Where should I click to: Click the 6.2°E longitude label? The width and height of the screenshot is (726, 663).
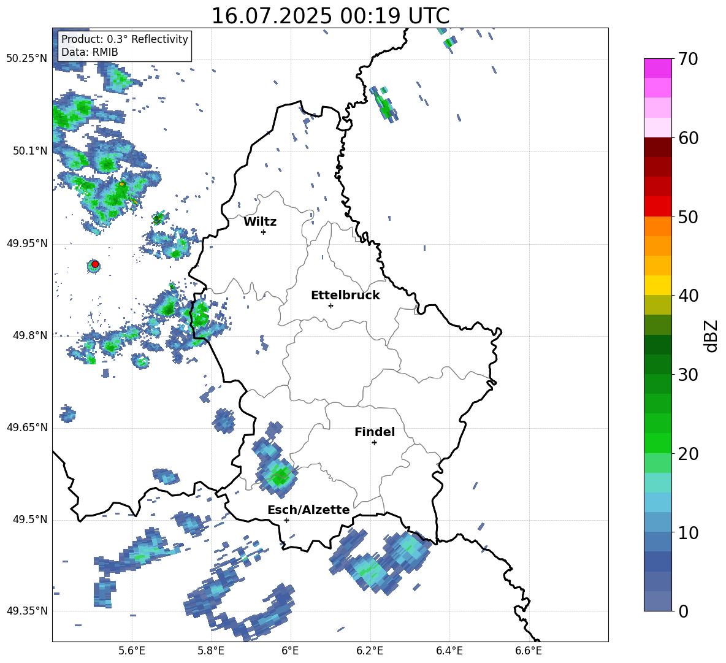370,651
